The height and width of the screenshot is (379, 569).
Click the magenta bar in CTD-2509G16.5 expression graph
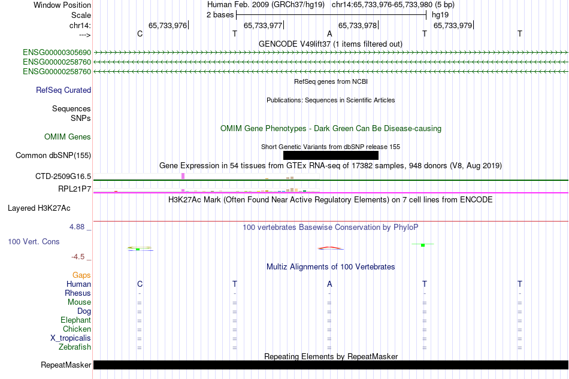[x=183, y=176]
